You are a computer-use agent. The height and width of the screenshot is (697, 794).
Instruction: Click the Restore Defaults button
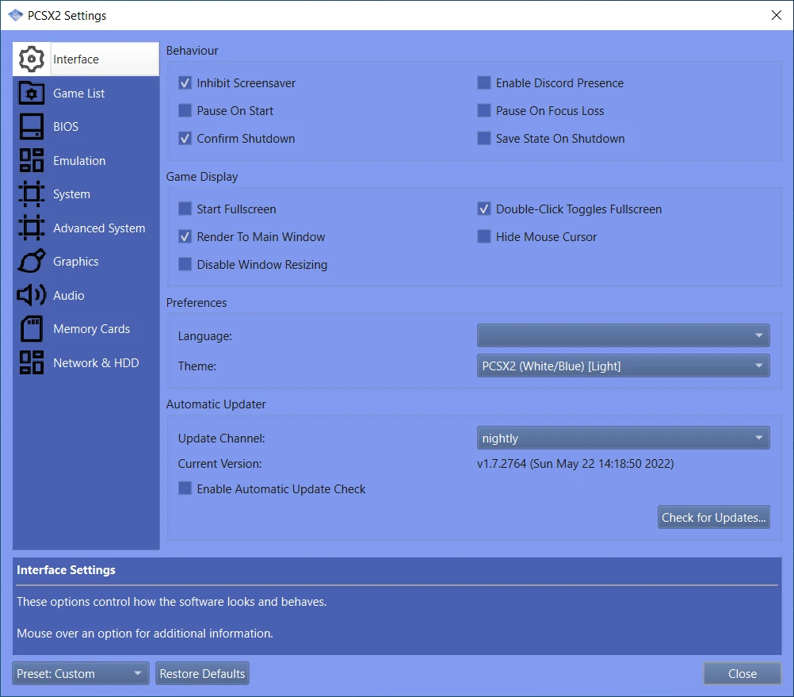(202, 674)
